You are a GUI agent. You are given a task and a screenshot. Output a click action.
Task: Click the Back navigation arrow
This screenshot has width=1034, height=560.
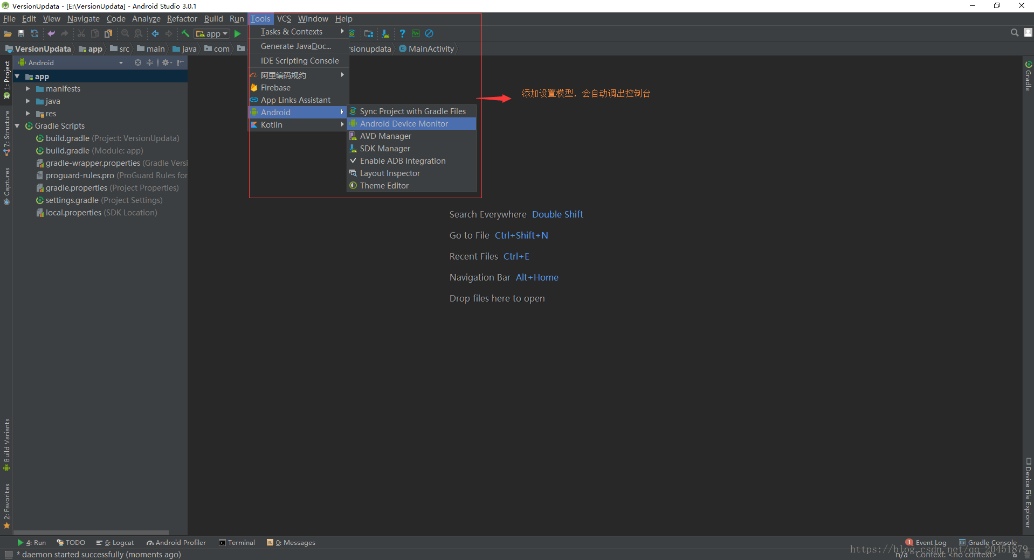click(x=155, y=33)
